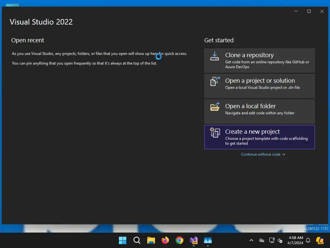Switch to Visual Studio Preview taskbar icon
330x248 pixels.
[194, 240]
